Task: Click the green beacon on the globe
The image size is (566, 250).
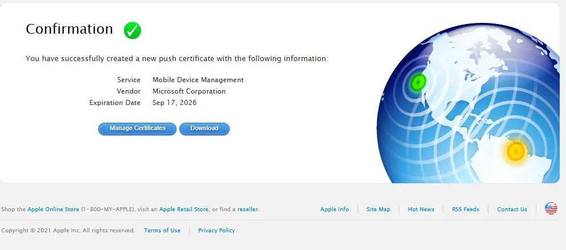Action: [418, 83]
